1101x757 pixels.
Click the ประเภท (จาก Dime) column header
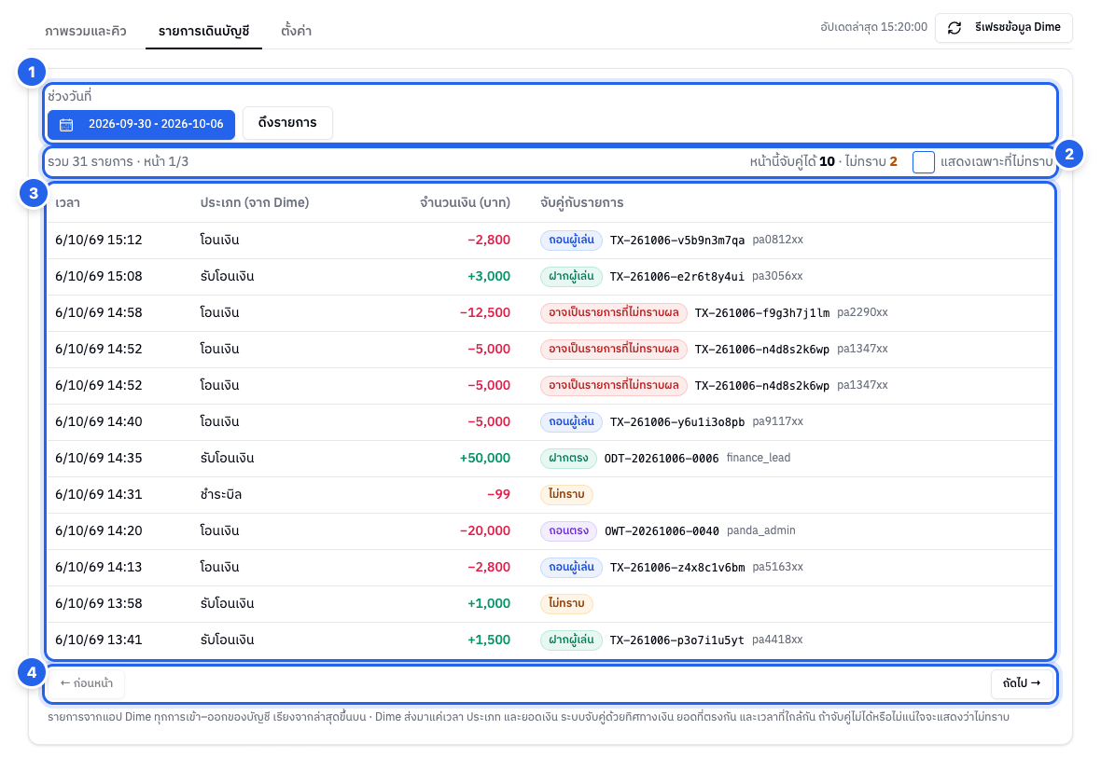[254, 202]
